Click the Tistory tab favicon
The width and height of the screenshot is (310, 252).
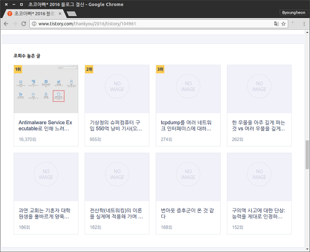pyautogui.click(x=10, y=14)
